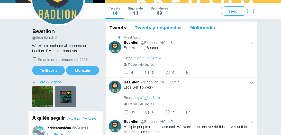Image resolution: width=281 pixels, height=135 pixels.
Task: Send pinned tweet via direct message envelope
Action: [x=188, y=73]
